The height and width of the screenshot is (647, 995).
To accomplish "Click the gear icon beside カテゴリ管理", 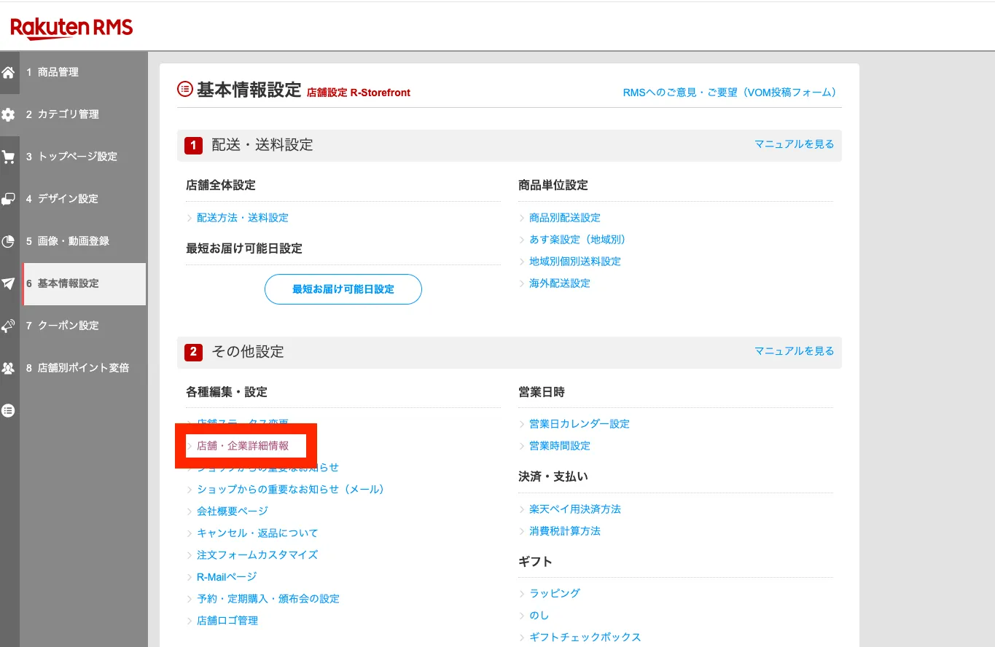I will pos(8,114).
